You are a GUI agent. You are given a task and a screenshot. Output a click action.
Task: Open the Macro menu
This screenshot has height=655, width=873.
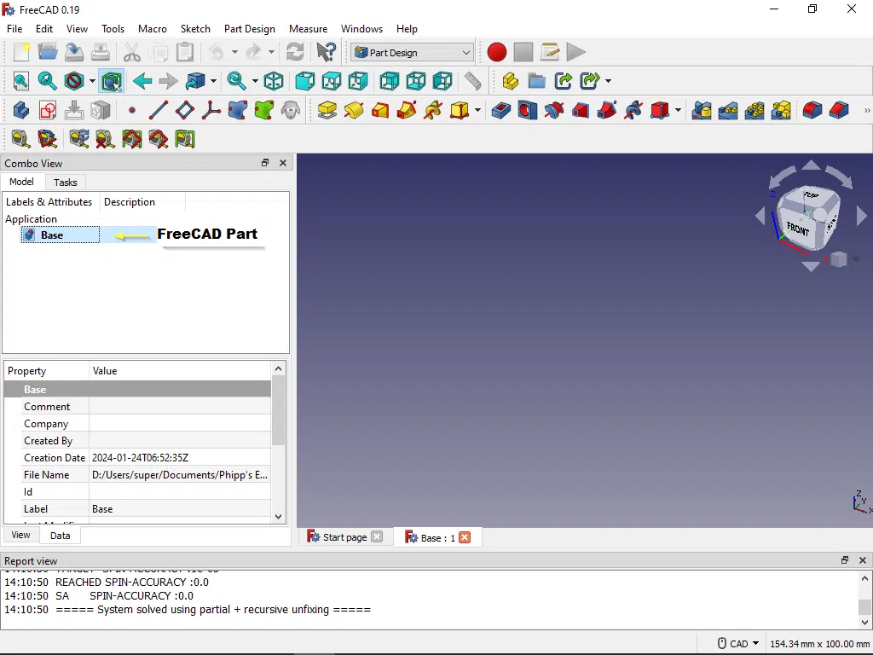point(152,29)
